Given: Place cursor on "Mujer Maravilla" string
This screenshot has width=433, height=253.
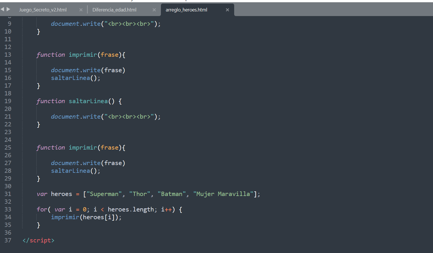Looking at the screenshot, I should coord(223,194).
